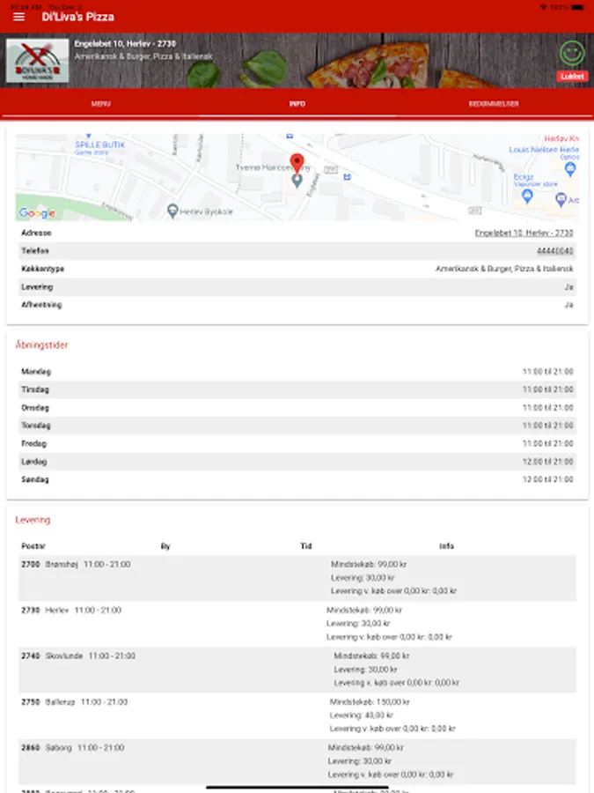Switch to the MENU tab
This screenshot has height=793, width=594.
coord(100,104)
